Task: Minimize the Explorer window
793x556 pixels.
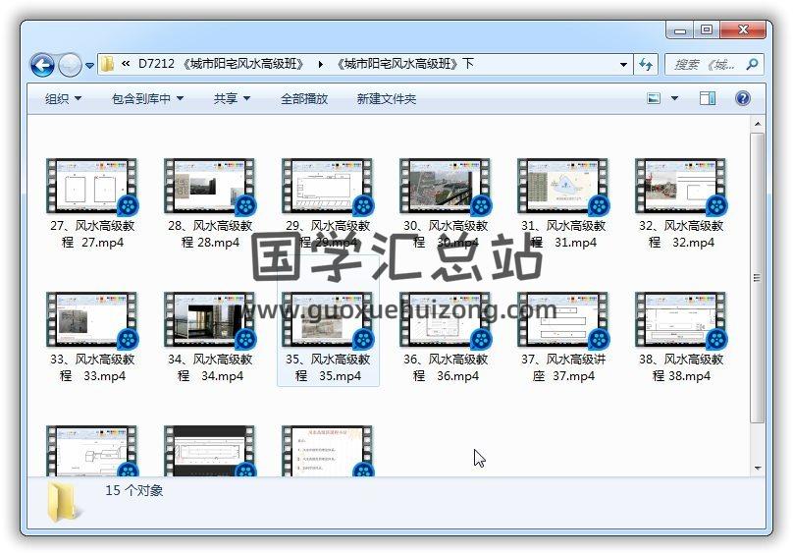Action: [x=680, y=30]
